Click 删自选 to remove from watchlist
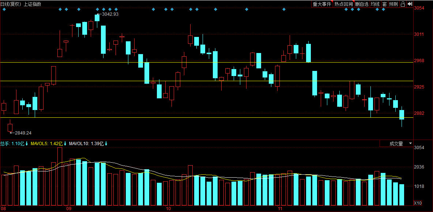433x212 pixels. [x=362, y=4]
